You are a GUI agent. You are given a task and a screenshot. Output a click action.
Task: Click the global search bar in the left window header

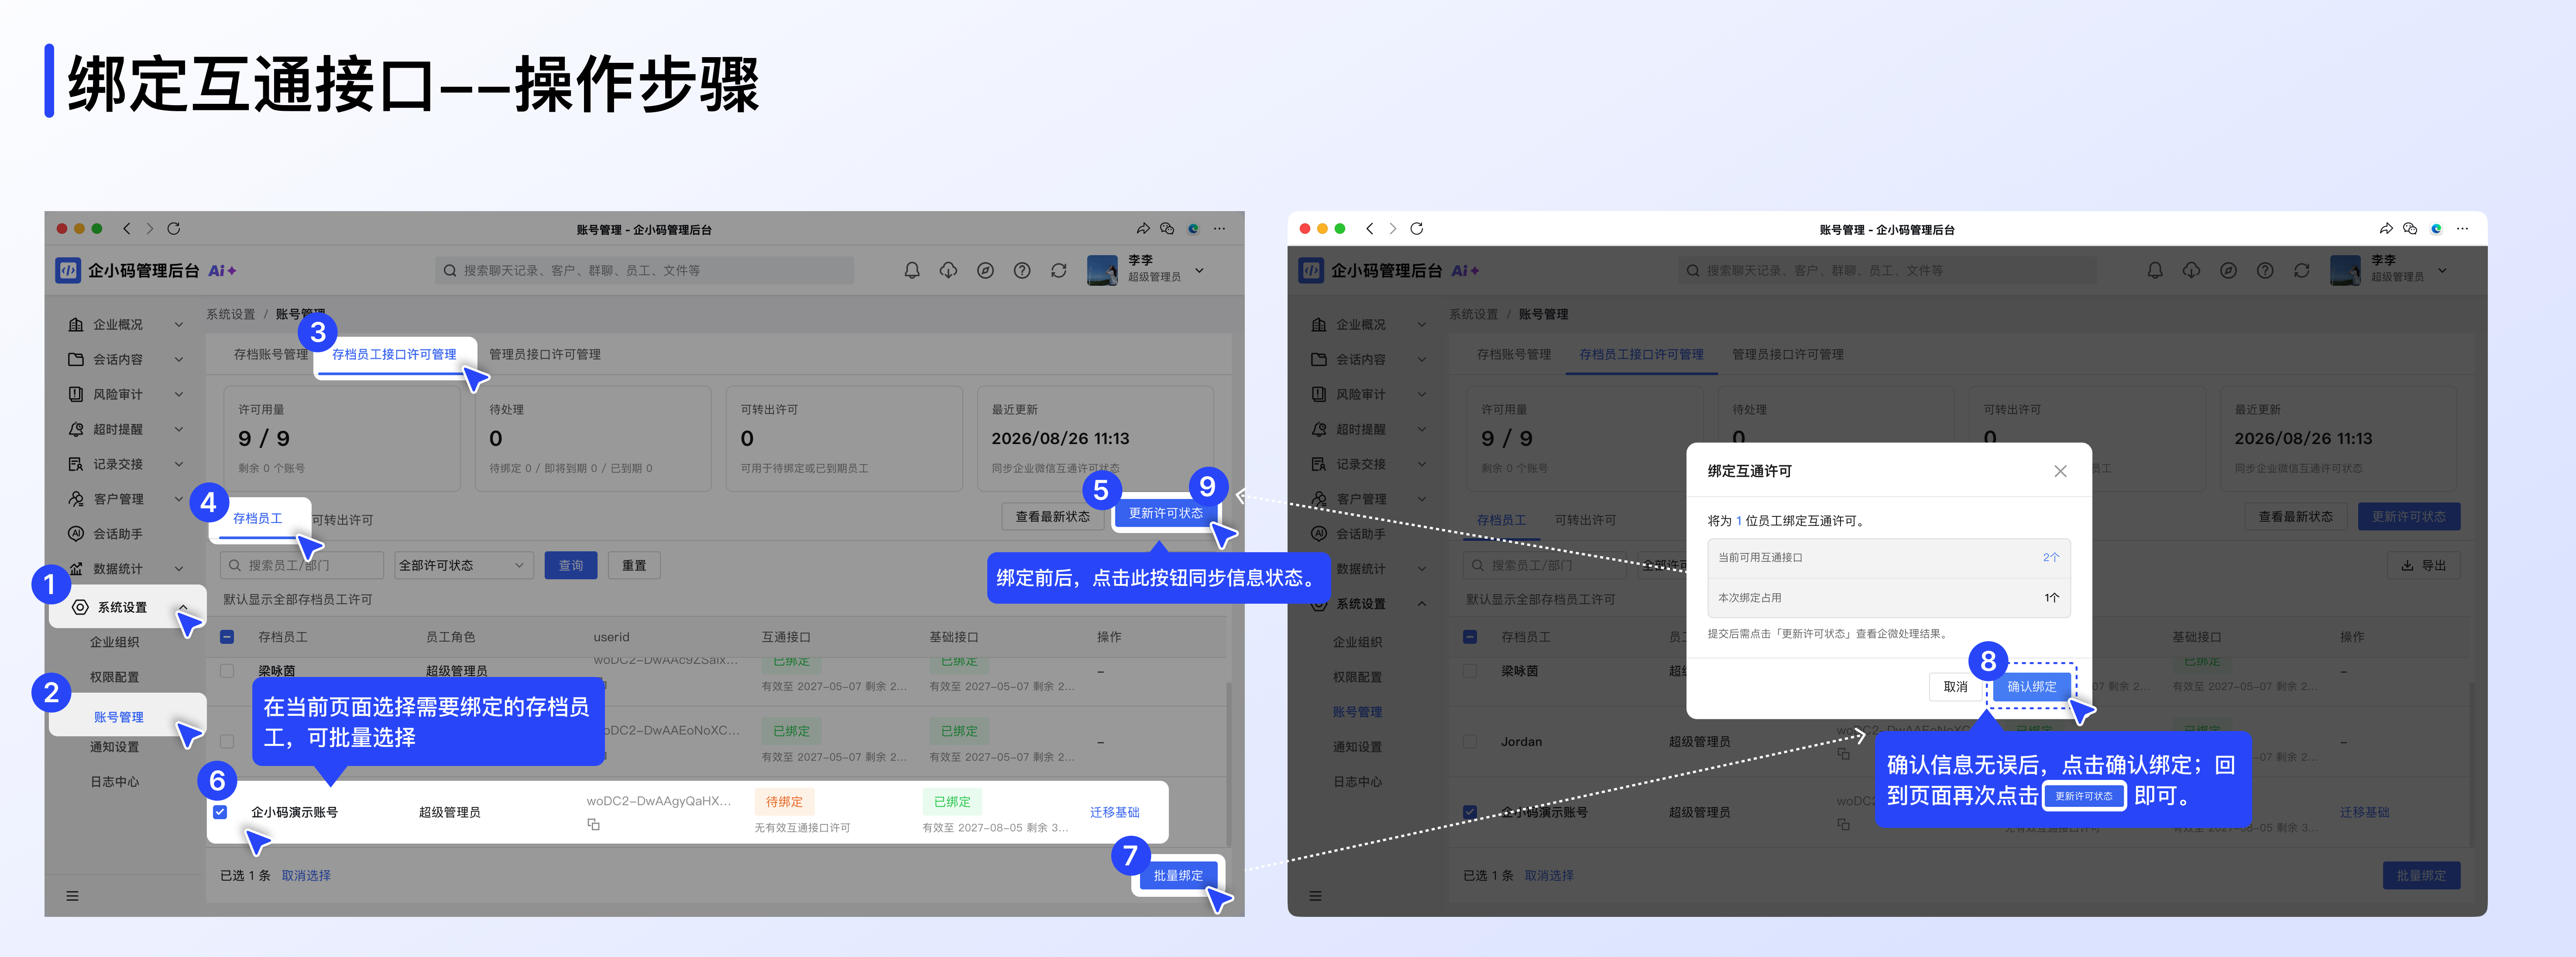point(644,271)
